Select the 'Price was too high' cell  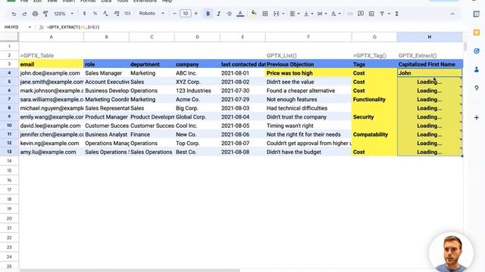[308, 73]
